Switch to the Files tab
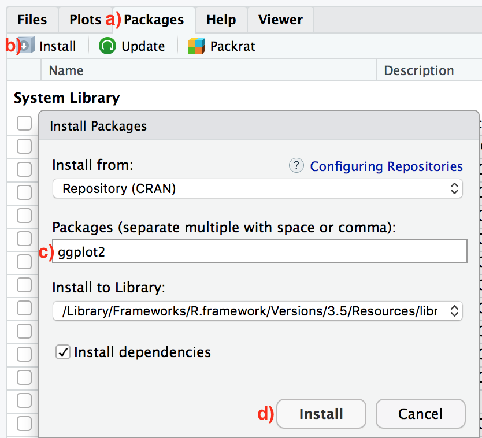Viewport: 482px width, 438px height. pyautogui.click(x=32, y=20)
